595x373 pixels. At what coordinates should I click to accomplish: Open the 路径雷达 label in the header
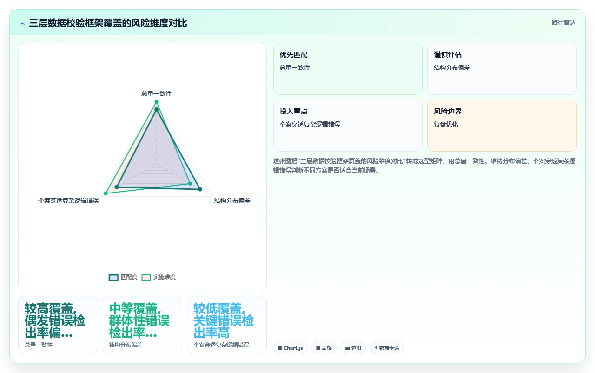[x=563, y=22]
